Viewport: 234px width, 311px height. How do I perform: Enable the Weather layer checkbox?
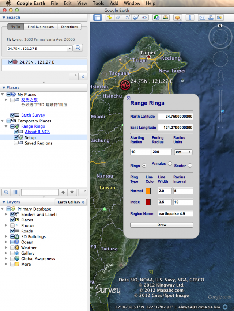pos(12,247)
